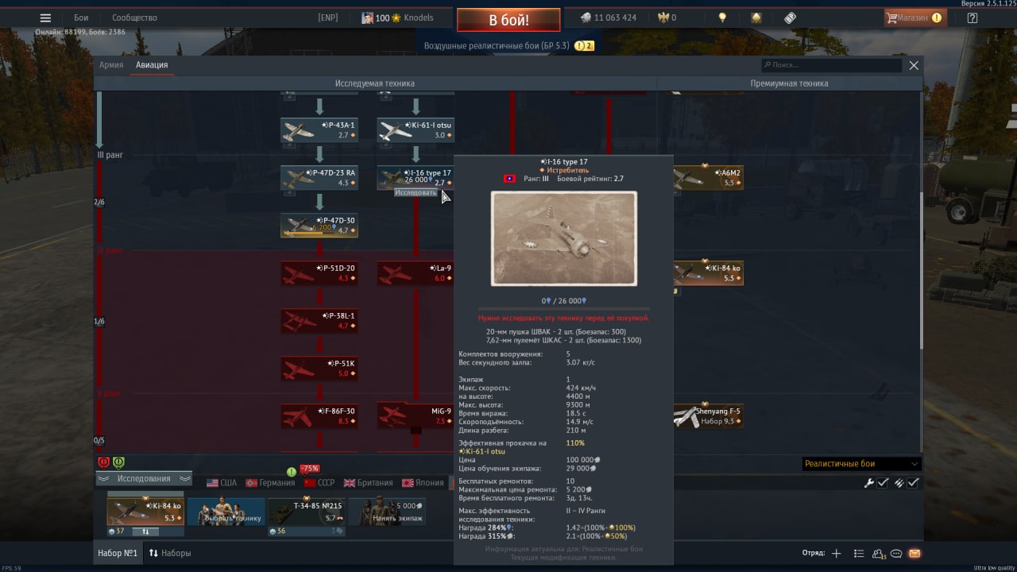Switch to the Армия tab
The width and height of the screenshot is (1017, 572).
(x=111, y=65)
